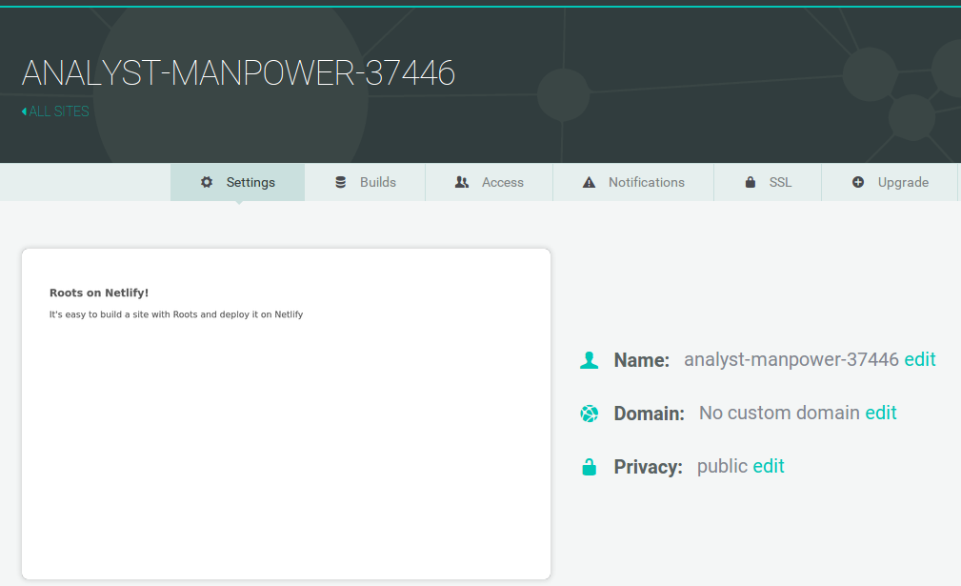The image size is (961, 586).
Task: Click the Privacy: label
Action: [648, 467]
